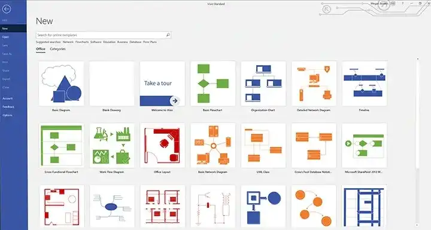The width and height of the screenshot is (431, 230).
Task: Click the scrollbar up arrow
Action: pos(418,59)
